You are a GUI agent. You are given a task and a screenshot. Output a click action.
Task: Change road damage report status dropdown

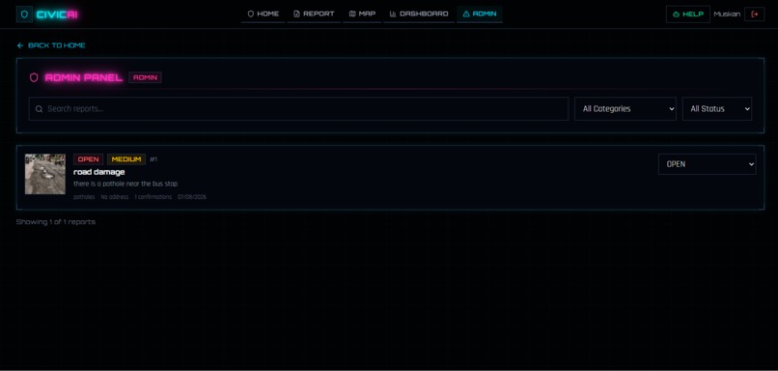(x=707, y=164)
